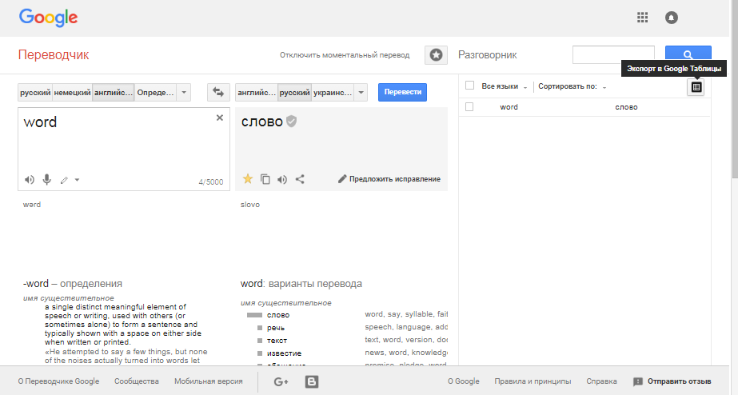Select английский as source language
The width and height of the screenshot is (738, 395).
114,92
